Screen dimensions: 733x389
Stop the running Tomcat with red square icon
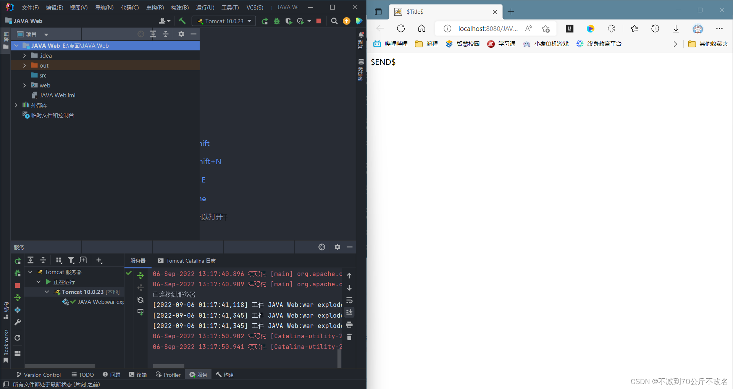(319, 21)
